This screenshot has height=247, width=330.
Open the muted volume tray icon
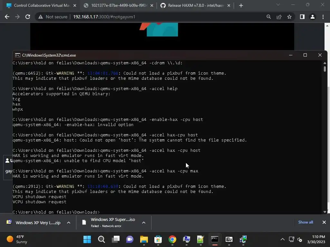[x=300, y=239]
